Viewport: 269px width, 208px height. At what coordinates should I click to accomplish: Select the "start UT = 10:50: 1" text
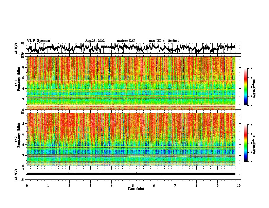coord(164,41)
